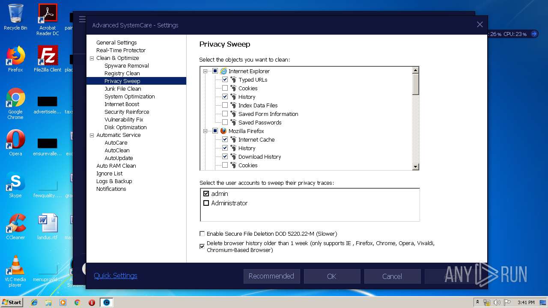The width and height of the screenshot is (548, 308).
Task: Open Disk Optimization settings
Action: [125, 127]
